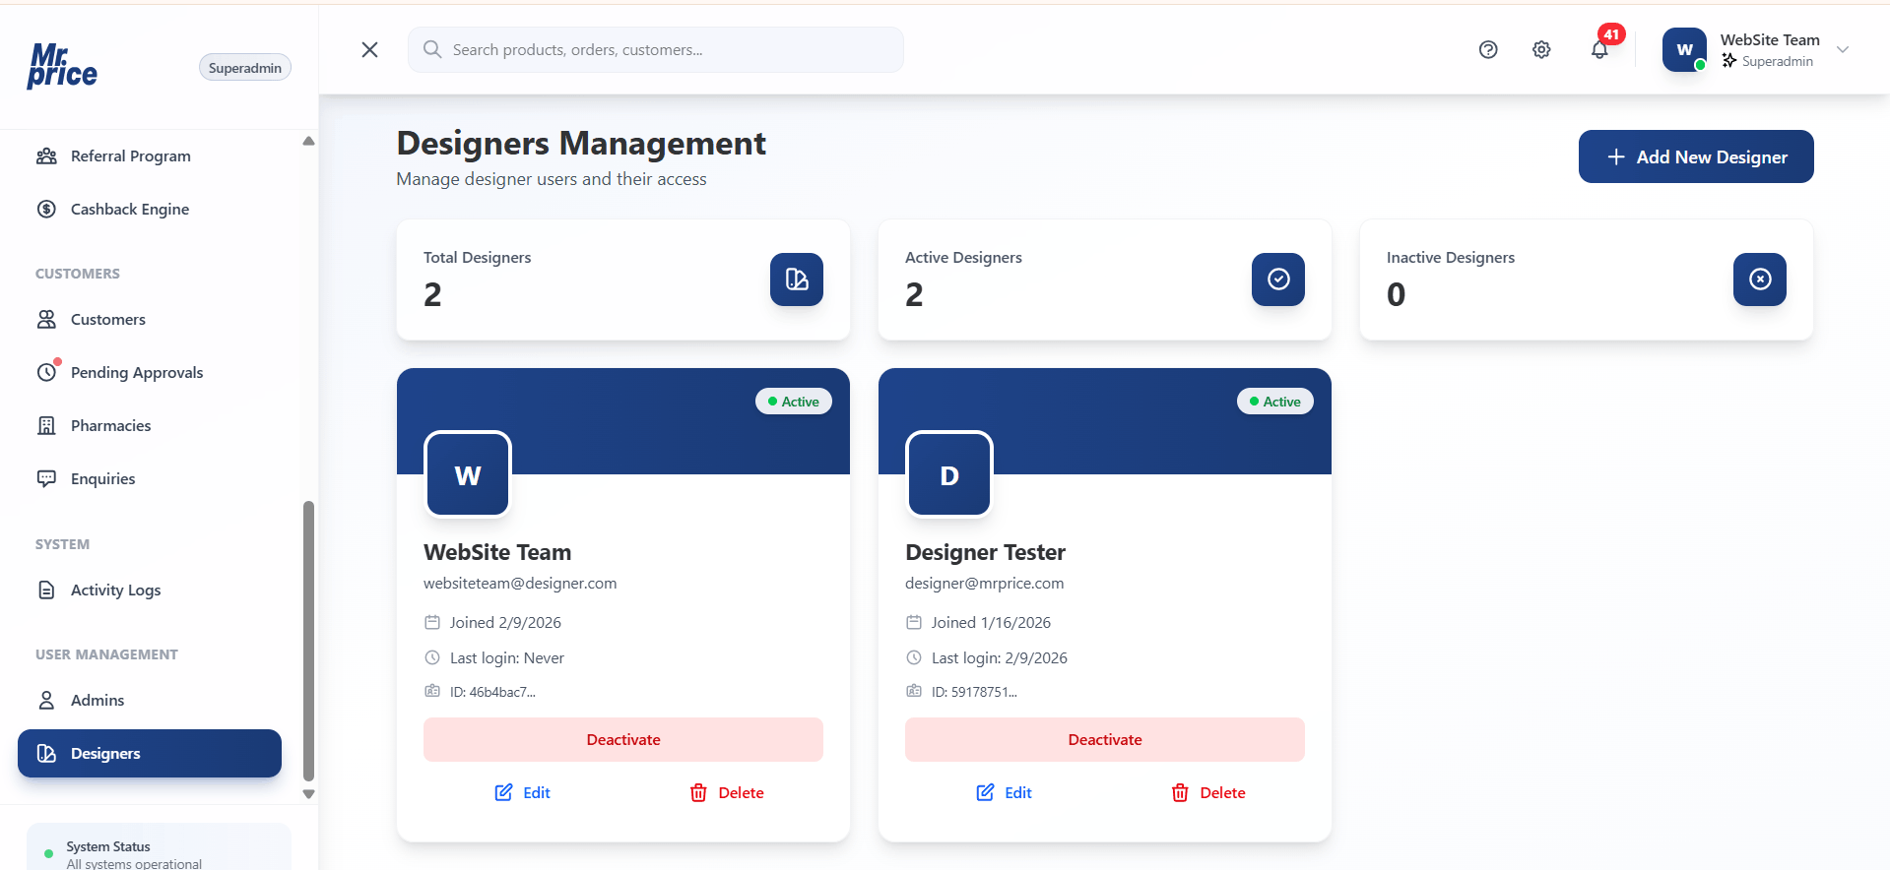
Task: Expand user account dropdown chevron
Action: coord(1843,49)
